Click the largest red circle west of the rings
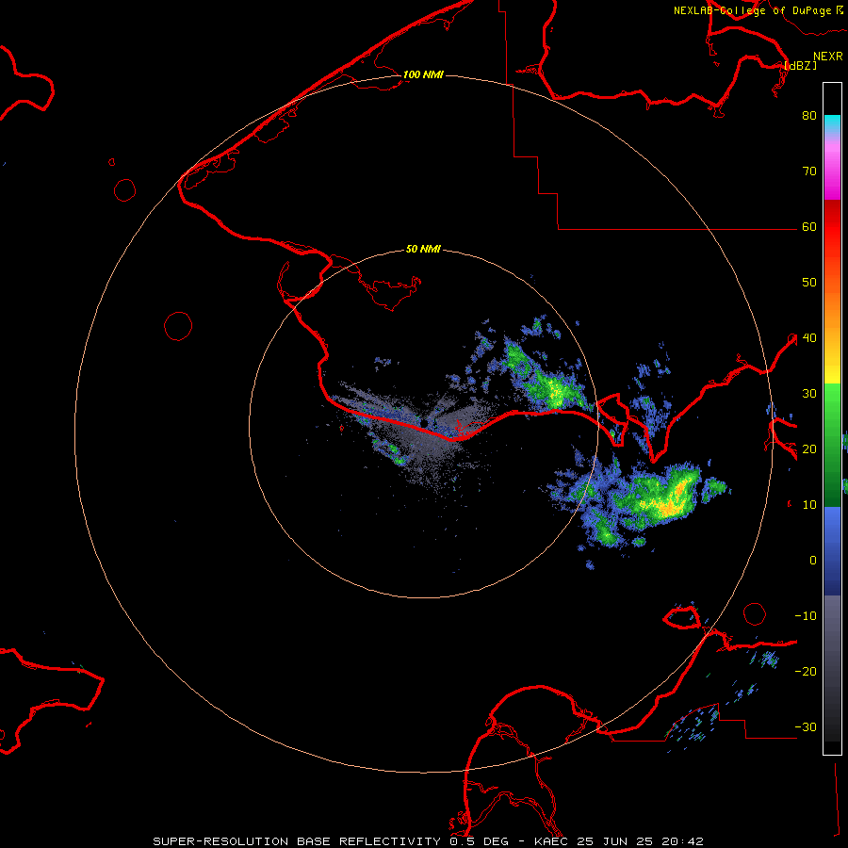 pos(178,327)
